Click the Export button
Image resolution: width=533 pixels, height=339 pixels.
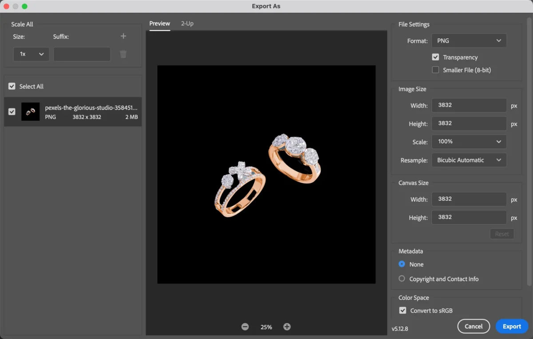tap(512, 326)
